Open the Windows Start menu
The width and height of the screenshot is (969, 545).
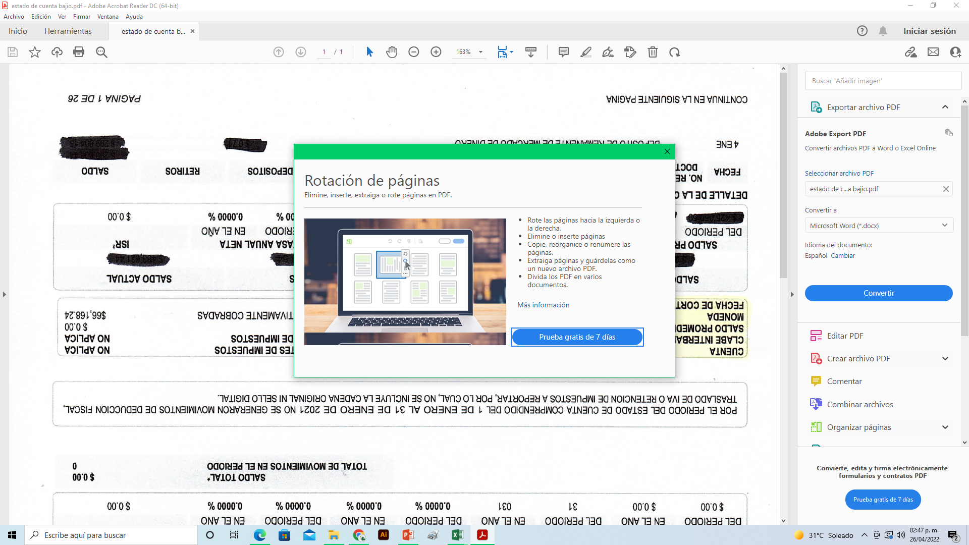(x=12, y=535)
